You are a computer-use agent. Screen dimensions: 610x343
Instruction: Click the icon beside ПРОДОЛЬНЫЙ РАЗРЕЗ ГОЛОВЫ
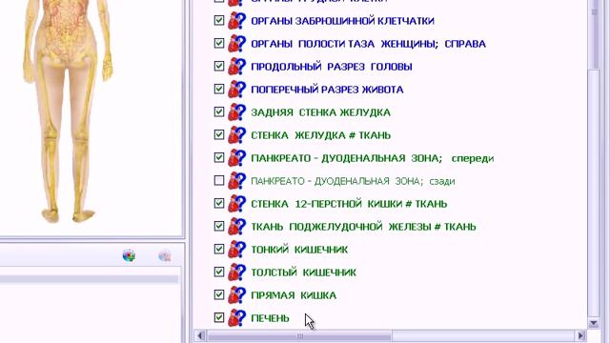(x=236, y=67)
